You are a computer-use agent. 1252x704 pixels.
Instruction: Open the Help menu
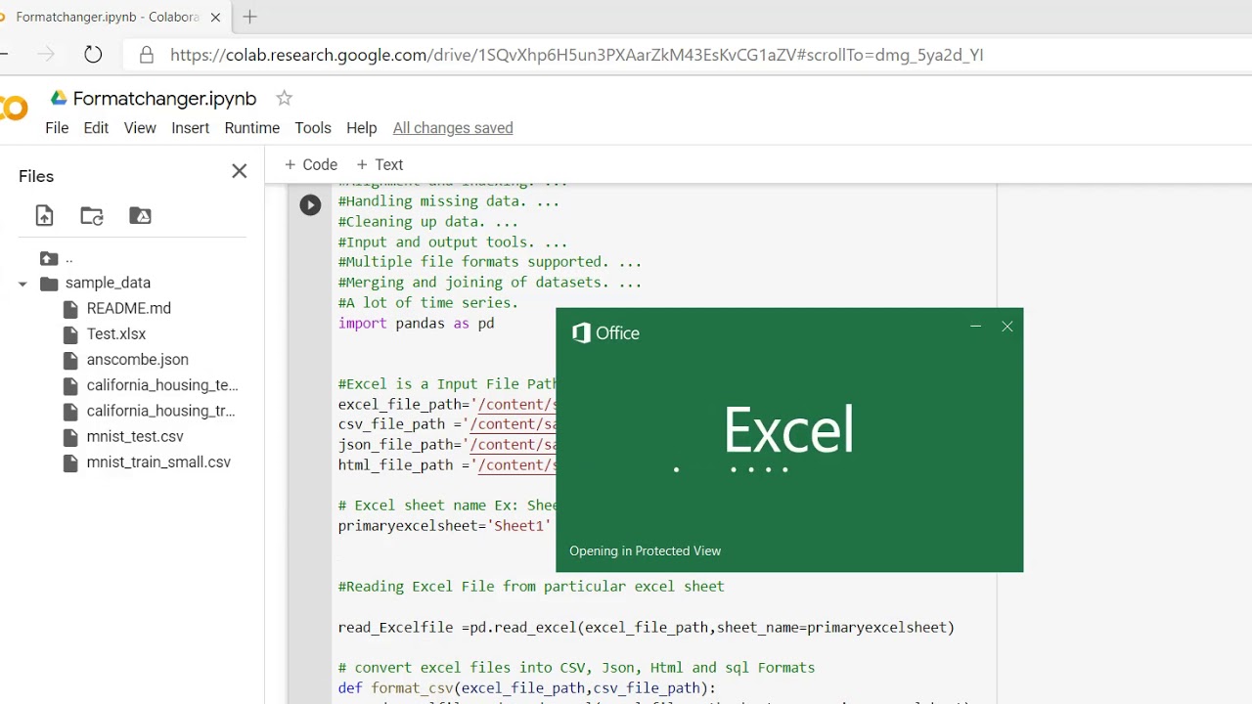[x=361, y=128]
